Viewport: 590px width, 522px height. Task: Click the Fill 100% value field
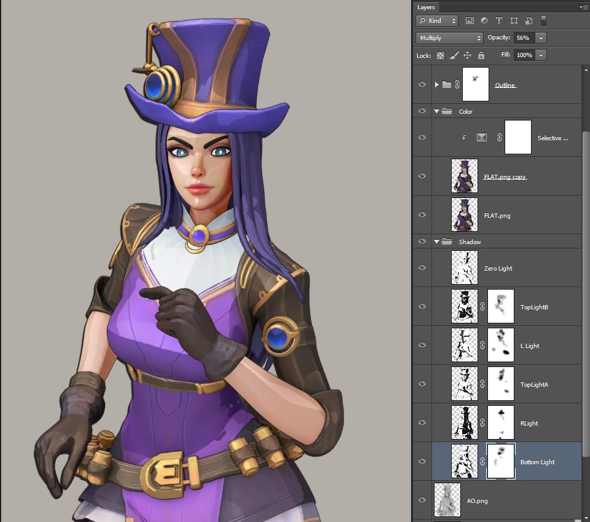coord(524,55)
